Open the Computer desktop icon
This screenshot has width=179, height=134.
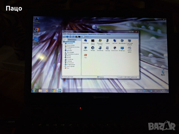pos(37,20)
